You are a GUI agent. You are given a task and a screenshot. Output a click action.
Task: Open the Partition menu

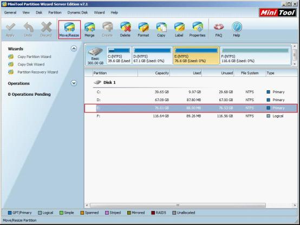[x=55, y=12]
